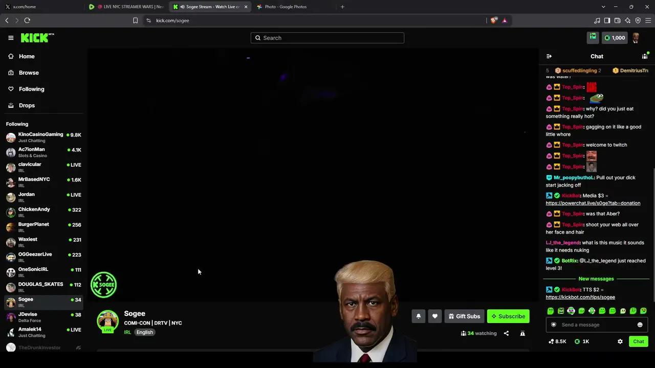This screenshot has height=368, width=655.
Task: Open Ac7ionMan channel
Action: pos(43,152)
